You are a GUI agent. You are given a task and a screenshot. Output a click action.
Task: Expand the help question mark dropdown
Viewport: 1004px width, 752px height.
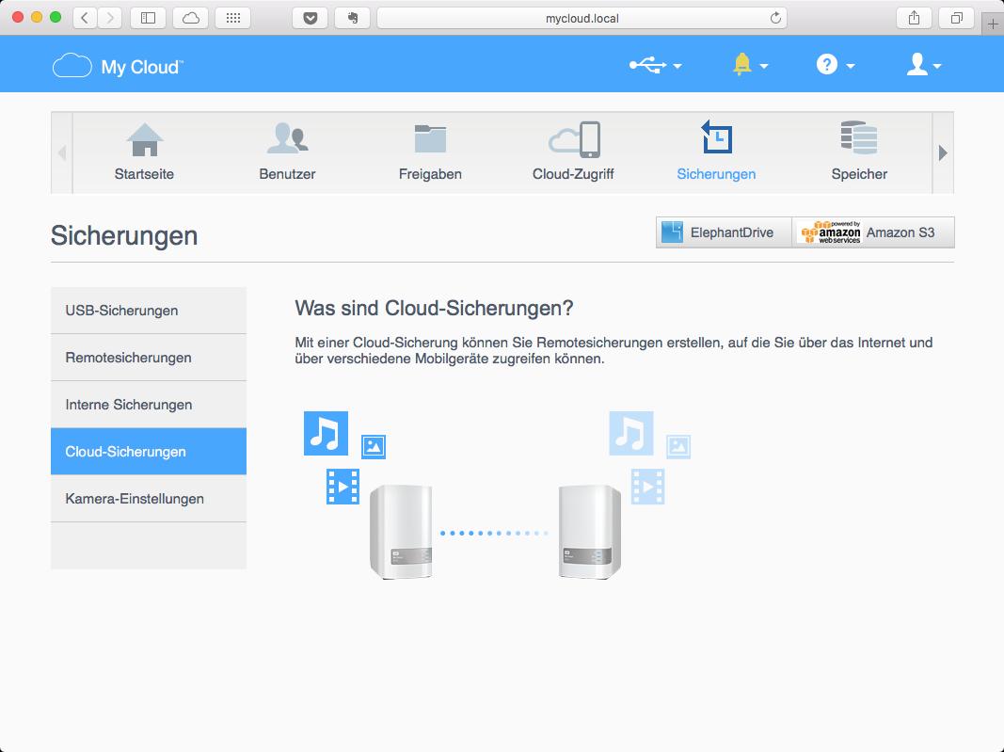pos(835,65)
